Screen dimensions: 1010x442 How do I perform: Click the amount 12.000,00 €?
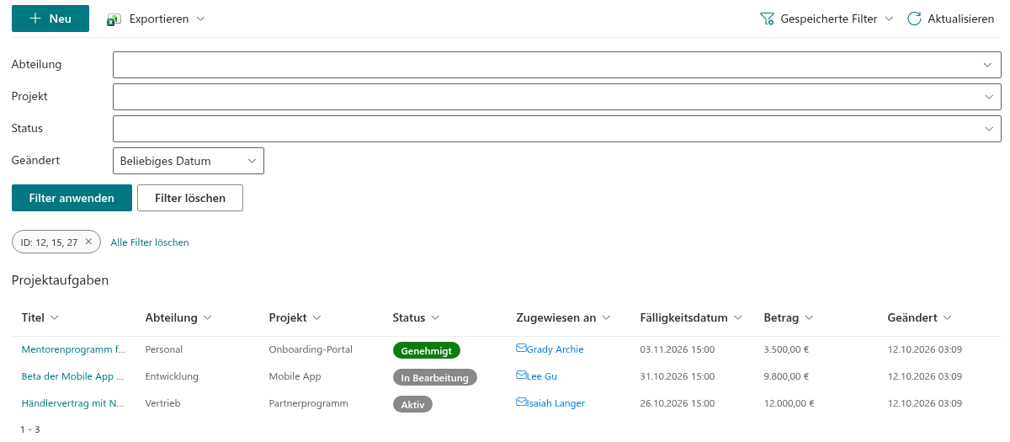[x=789, y=403]
